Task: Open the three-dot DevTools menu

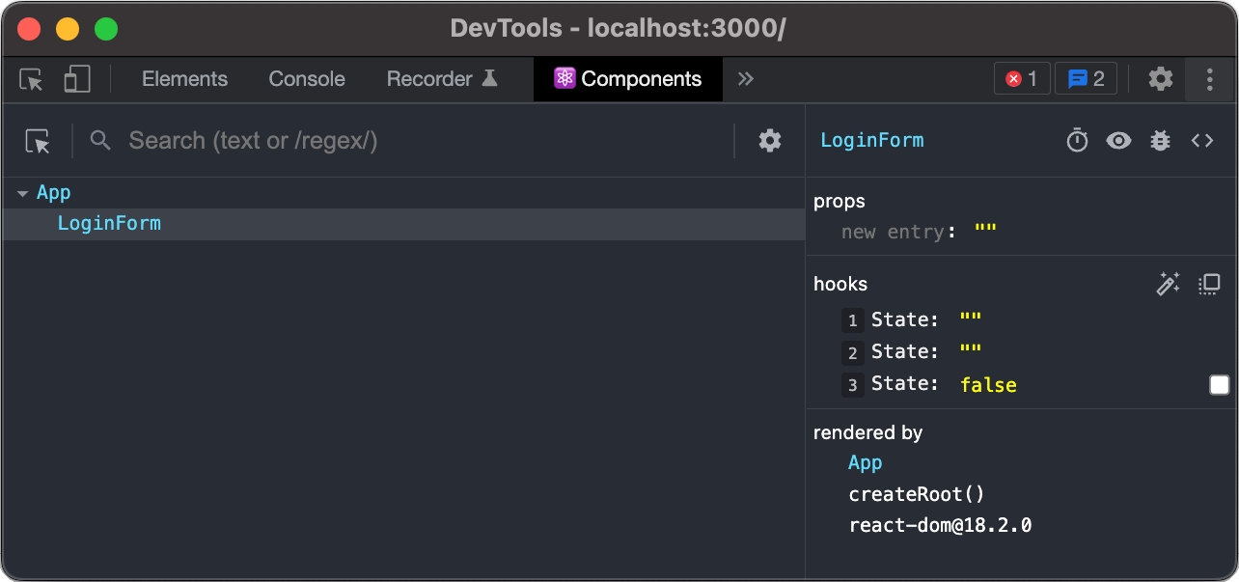Action: pyautogui.click(x=1209, y=79)
